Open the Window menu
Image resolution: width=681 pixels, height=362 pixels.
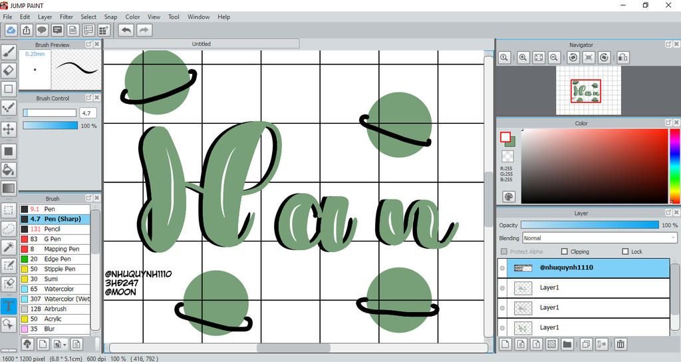[198, 17]
